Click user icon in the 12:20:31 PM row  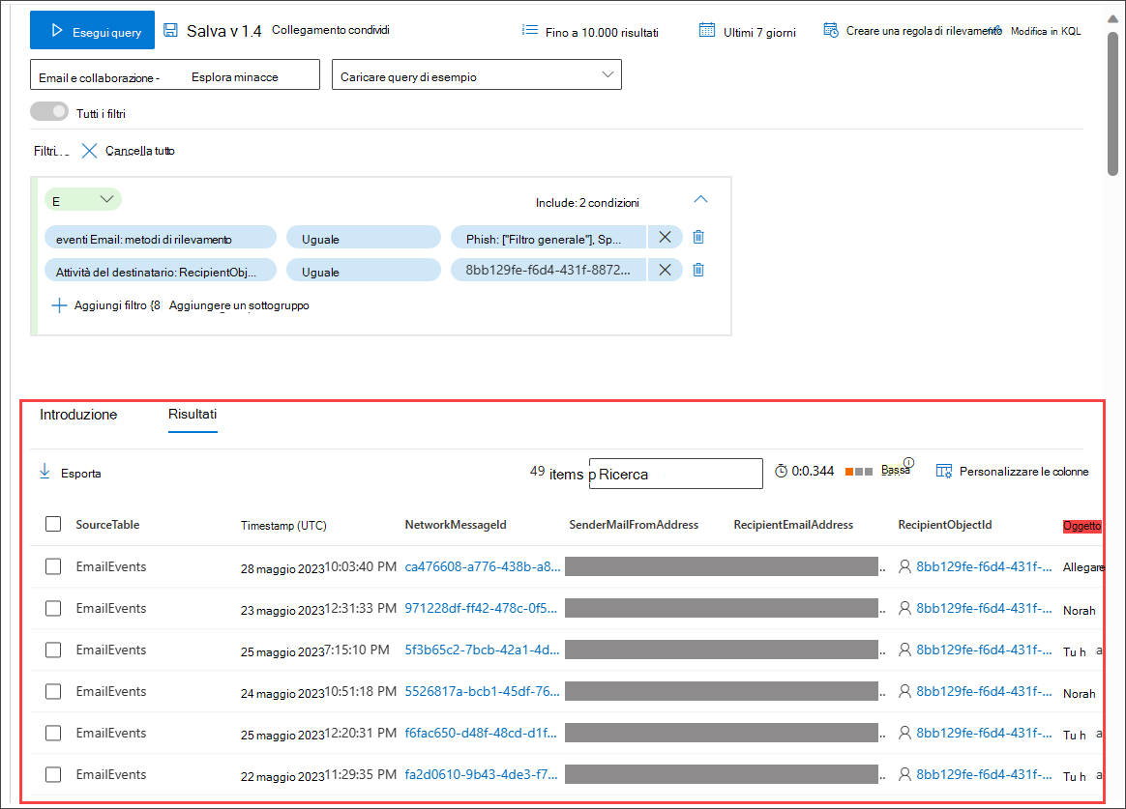click(x=904, y=733)
